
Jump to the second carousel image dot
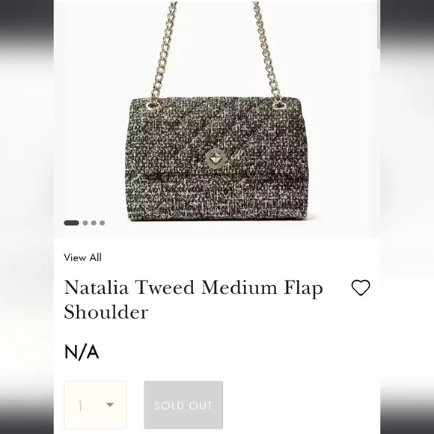pos(85,223)
